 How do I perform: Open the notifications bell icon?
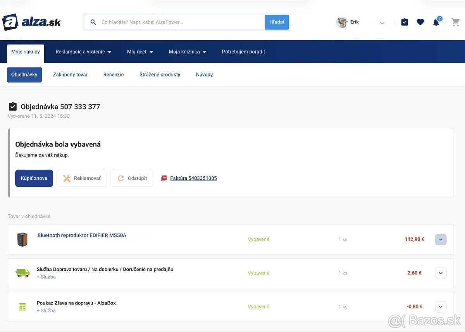(x=436, y=22)
